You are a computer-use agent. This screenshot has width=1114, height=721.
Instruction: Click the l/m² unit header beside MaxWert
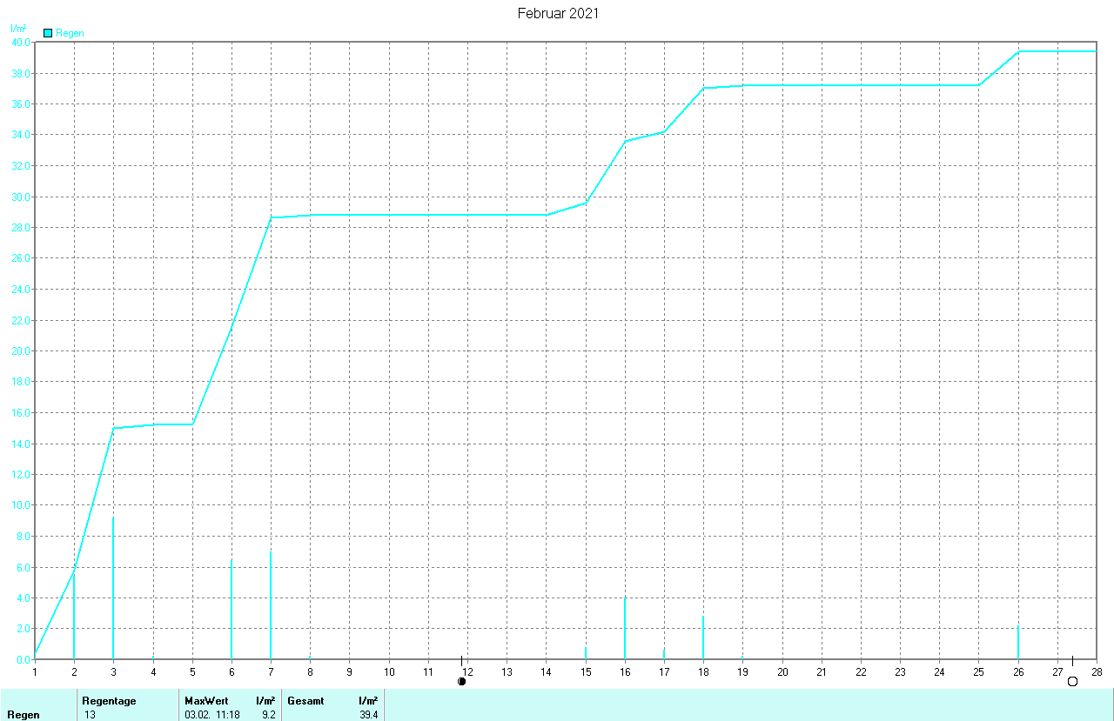[265, 701]
